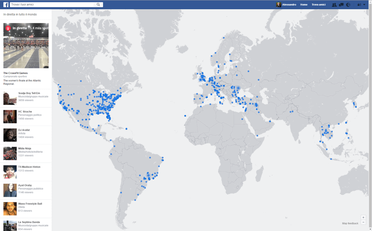Open the 'Wass Freestyle Ball' name link
The height and width of the screenshot is (231, 372).
[x=30, y=204]
